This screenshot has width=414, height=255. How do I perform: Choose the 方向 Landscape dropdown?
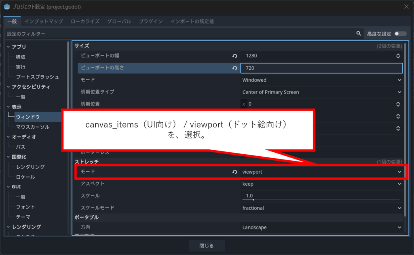pyautogui.click(x=321, y=227)
